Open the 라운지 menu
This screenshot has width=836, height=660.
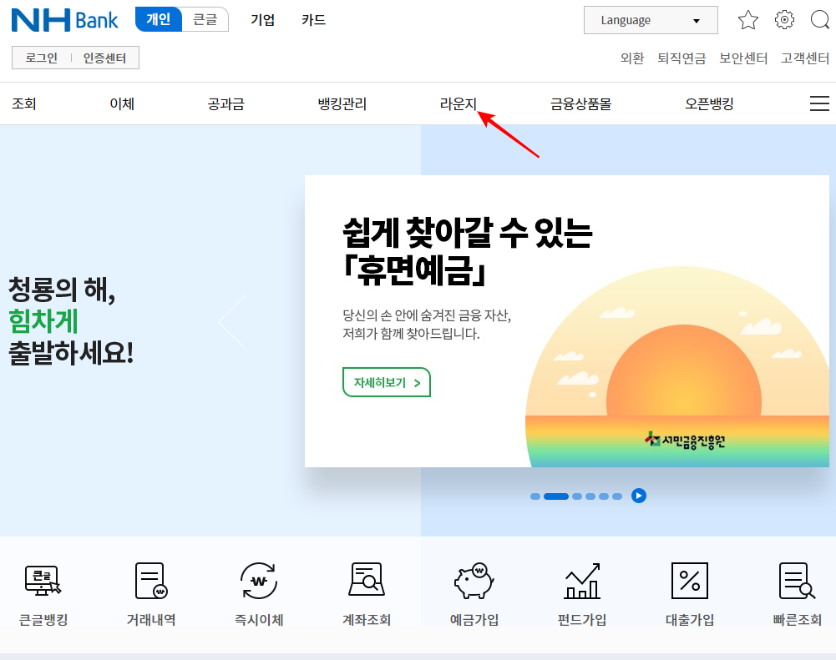click(x=457, y=103)
